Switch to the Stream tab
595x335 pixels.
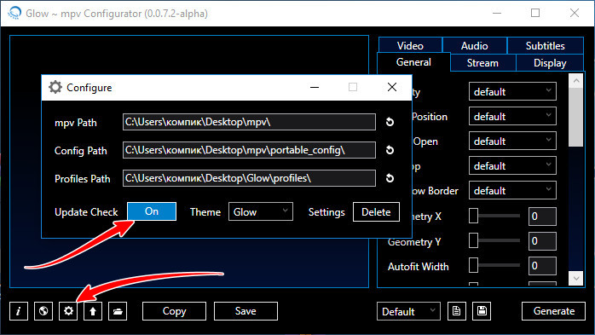click(482, 63)
